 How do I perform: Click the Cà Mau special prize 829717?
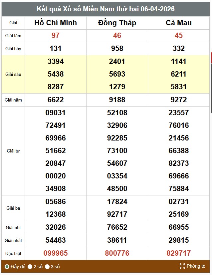click(179, 253)
